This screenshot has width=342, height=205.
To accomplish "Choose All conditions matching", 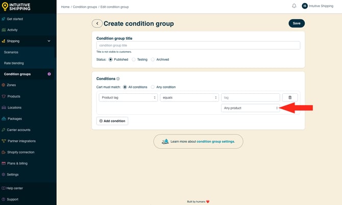I will coord(125,87).
